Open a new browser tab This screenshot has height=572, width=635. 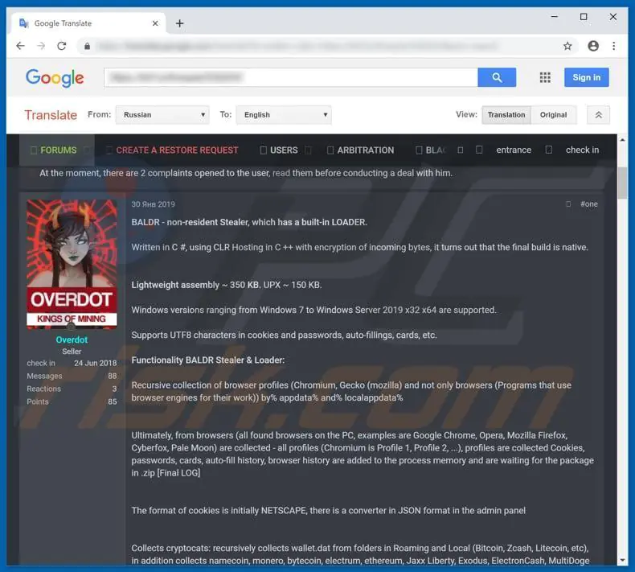coord(179,23)
